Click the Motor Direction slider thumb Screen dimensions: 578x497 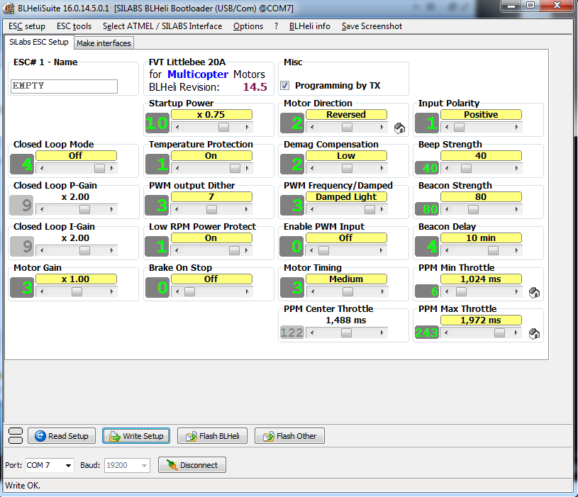[x=347, y=127]
